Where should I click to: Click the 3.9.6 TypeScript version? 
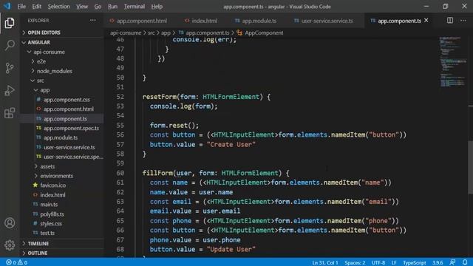tap(438, 263)
